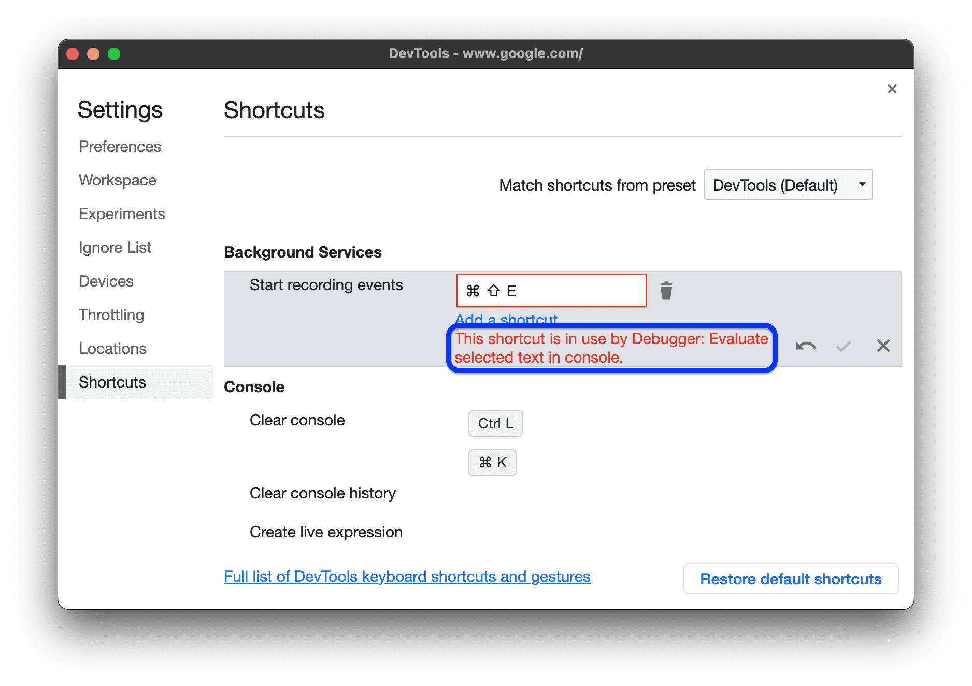
Task: Confirm the shortcut edit with the checkmark
Action: (x=843, y=346)
